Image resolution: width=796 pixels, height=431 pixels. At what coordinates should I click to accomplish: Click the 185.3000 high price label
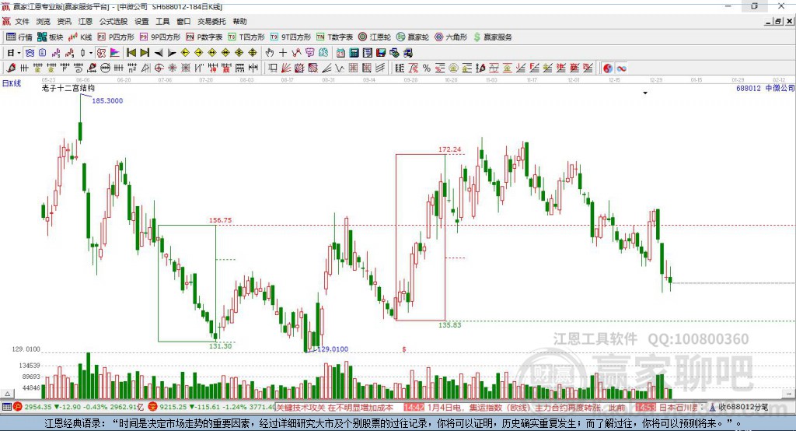point(107,100)
